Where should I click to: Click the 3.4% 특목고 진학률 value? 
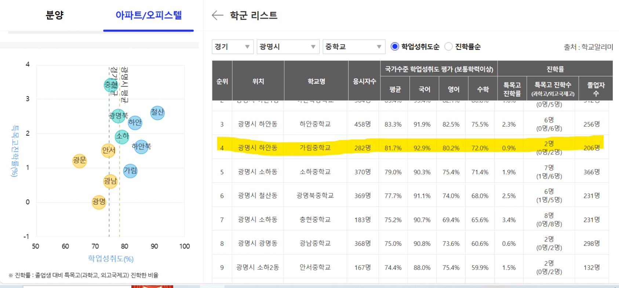coord(509,220)
